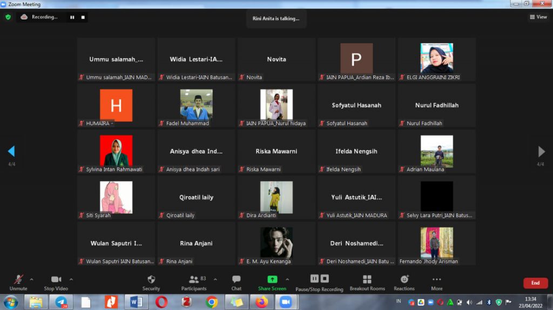Unmute the microphone

[18, 282]
